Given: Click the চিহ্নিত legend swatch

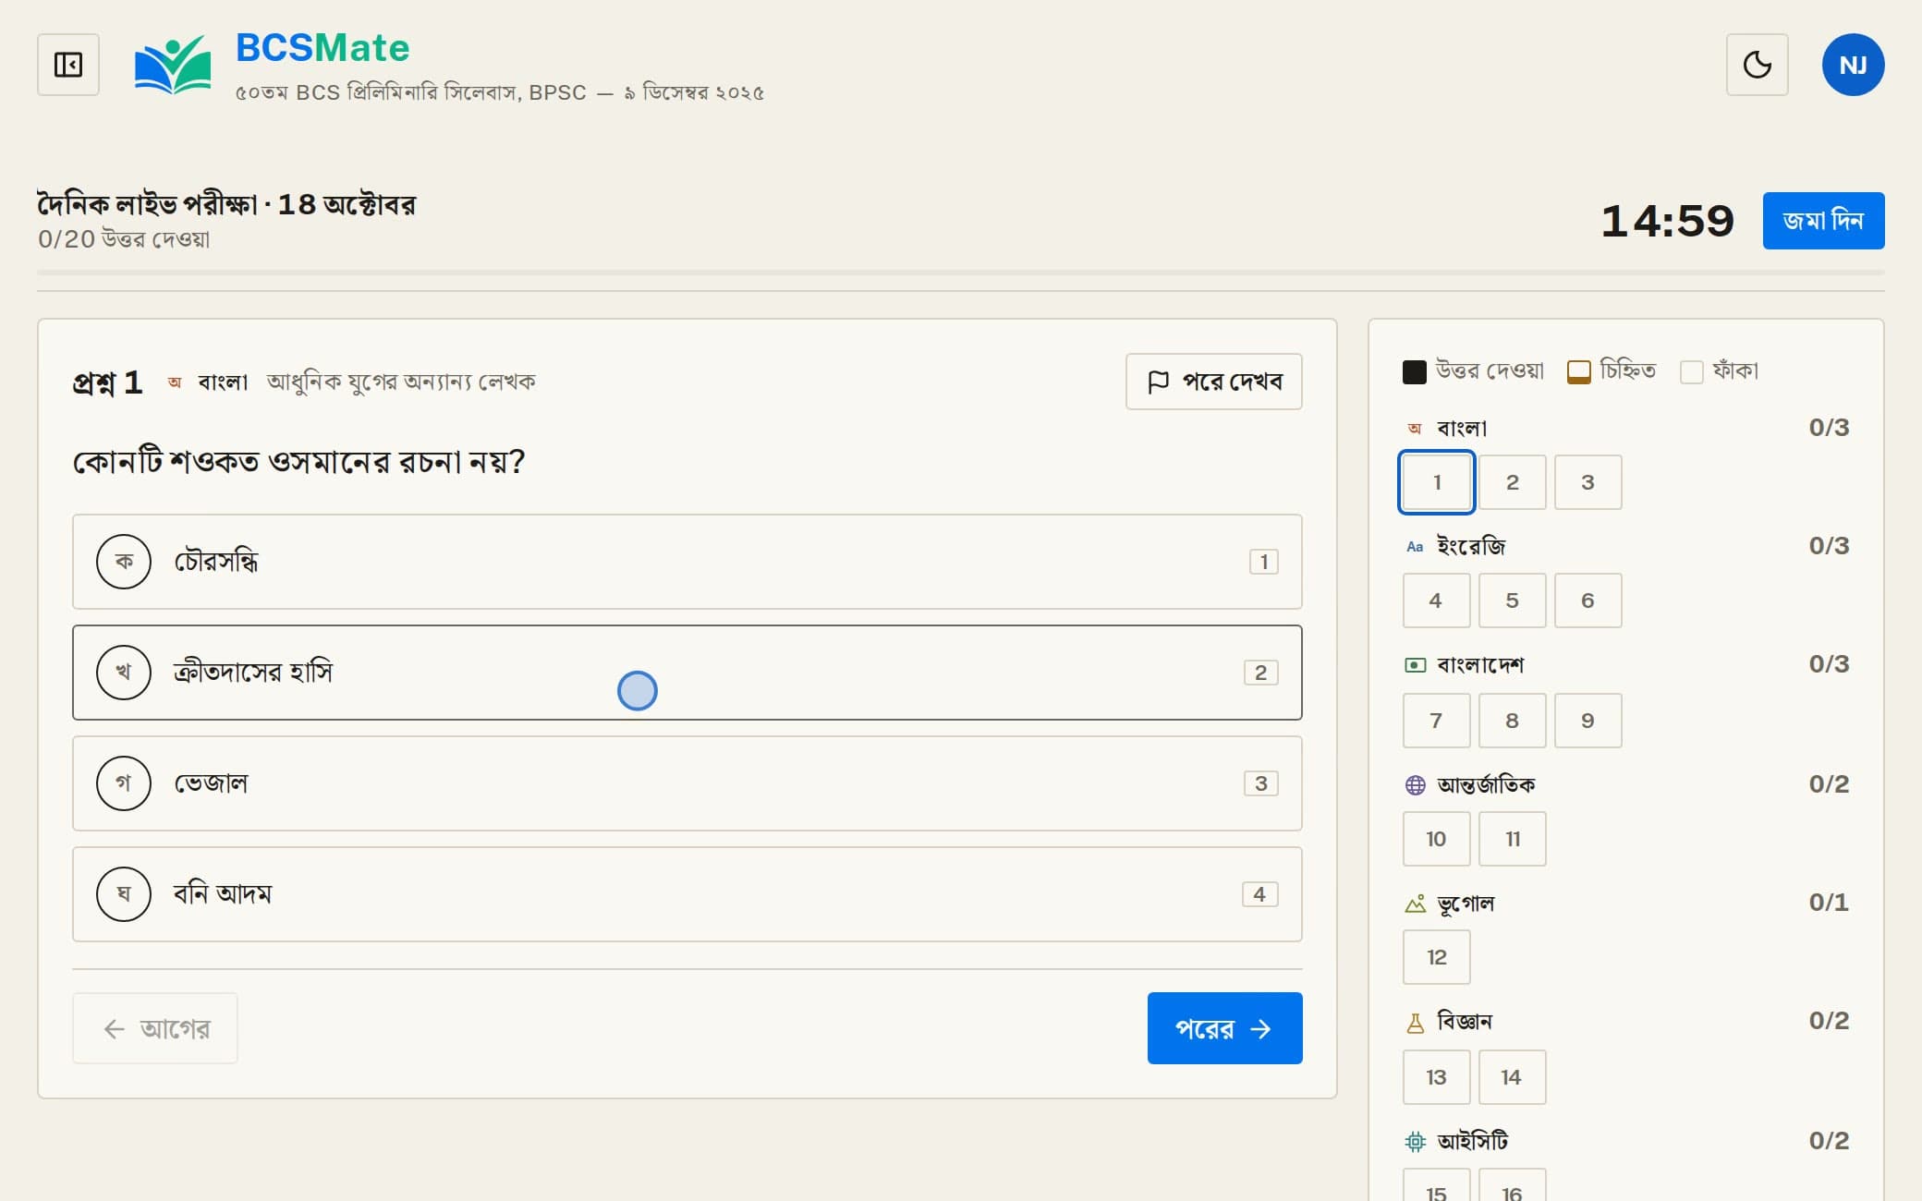Looking at the screenshot, I should click(1579, 372).
